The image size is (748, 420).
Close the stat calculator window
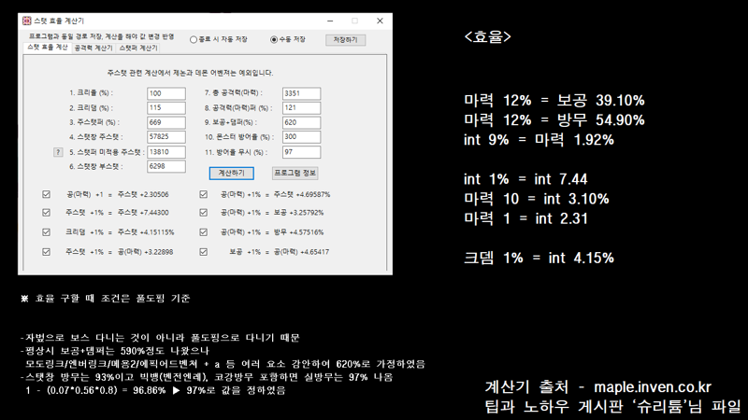click(x=380, y=21)
